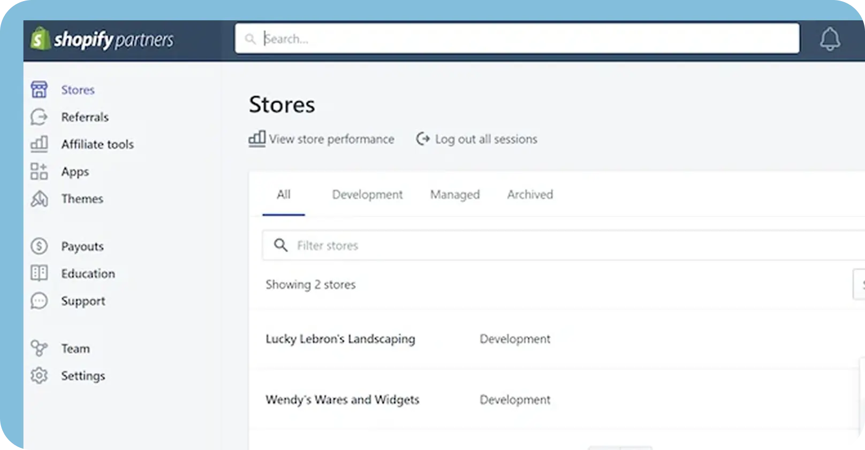Open Settings via the gear icon
Image resolution: width=865 pixels, height=450 pixels.
point(39,376)
